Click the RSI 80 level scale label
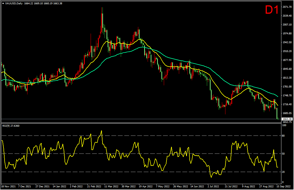 pos(283,136)
